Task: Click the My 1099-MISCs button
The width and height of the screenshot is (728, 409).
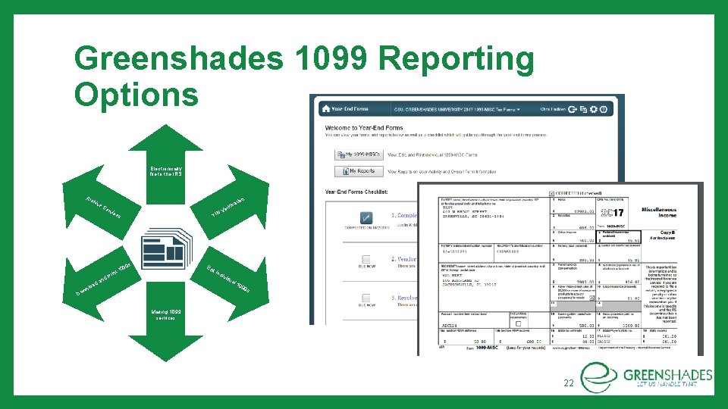Action: coord(359,155)
